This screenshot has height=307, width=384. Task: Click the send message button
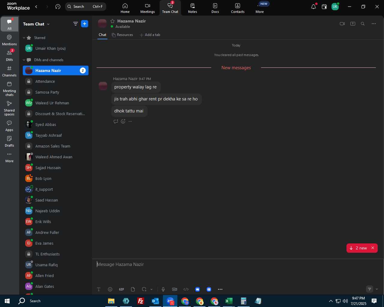pyautogui.click(x=370, y=289)
